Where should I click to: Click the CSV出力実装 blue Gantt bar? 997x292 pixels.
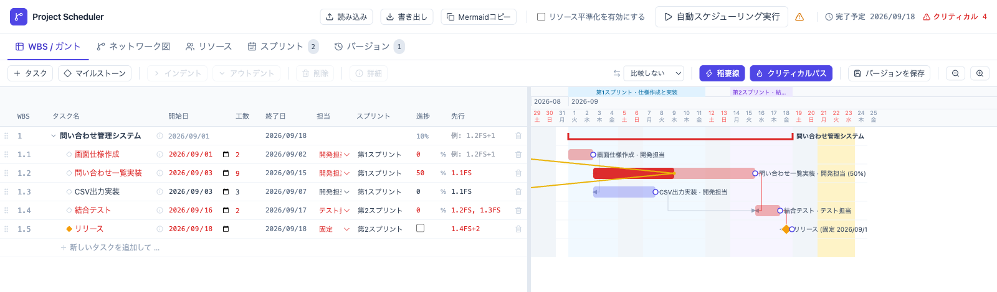click(624, 192)
